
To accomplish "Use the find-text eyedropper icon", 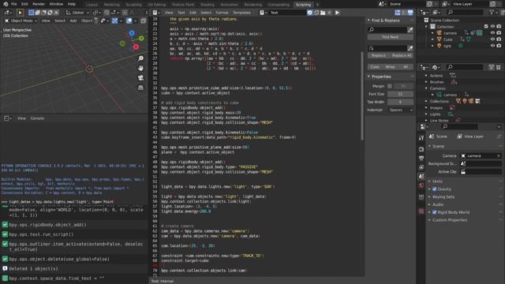I will coord(410,30).
